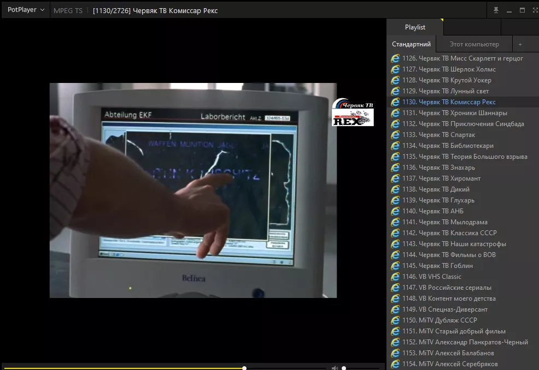Screen dimensions: 539x370
Task: Click the icon beside Библиотекари
Action: tap(395, 146)
